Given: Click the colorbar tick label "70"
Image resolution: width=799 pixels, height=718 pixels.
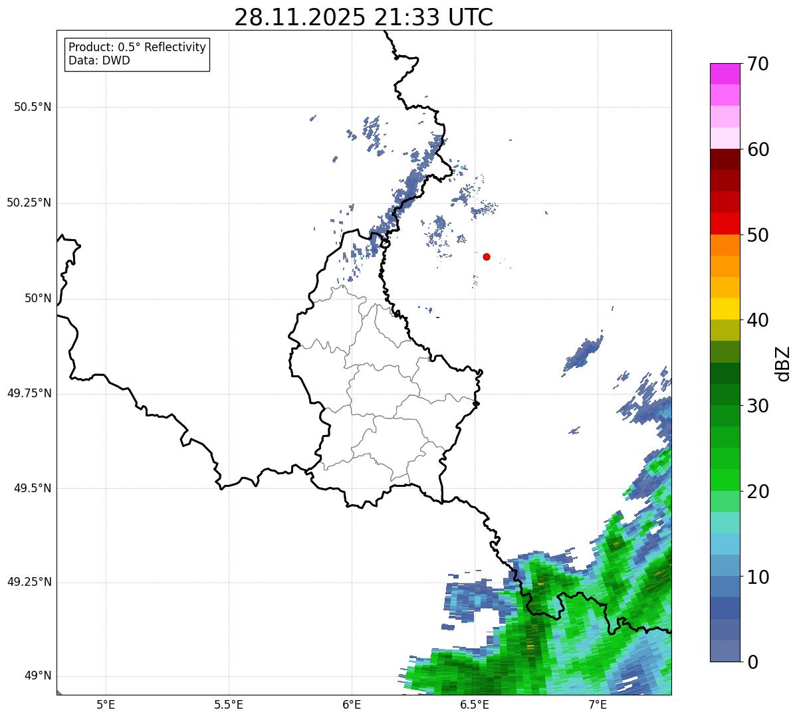Looking at the screenshot, I should (758, 64).
